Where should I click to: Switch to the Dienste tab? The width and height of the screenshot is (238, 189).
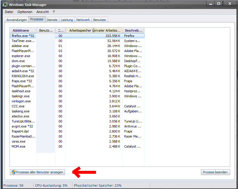click(x=52, y=20)
